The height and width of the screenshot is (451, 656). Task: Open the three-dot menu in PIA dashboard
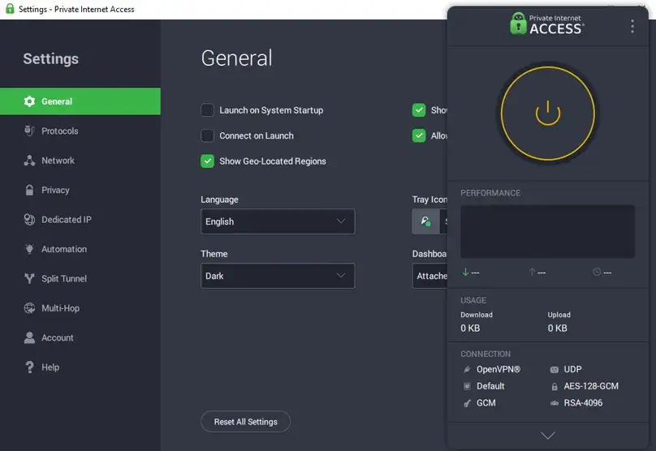[x=632, y=26]
